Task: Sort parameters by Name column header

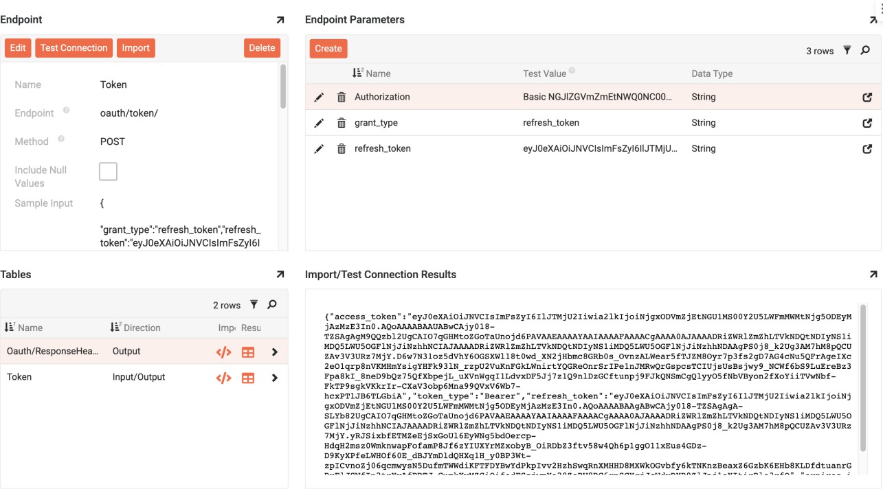Action: point(377,73)
